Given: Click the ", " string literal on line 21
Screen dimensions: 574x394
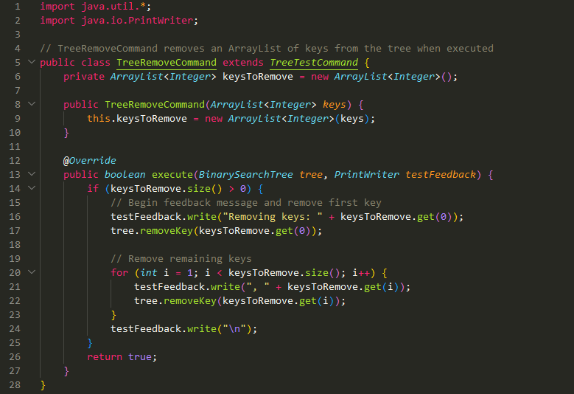Looking at the screenshot, I should point(258,286).
